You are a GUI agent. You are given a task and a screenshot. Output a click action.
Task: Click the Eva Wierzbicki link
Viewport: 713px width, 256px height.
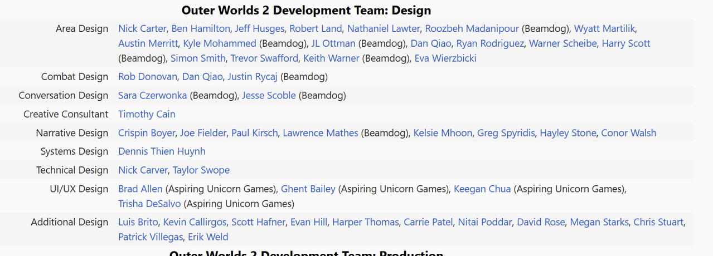(x=445, y=58)
